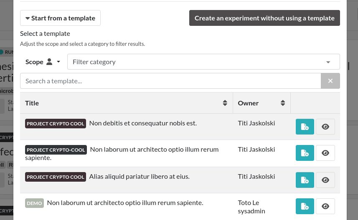Create experiment from 'Non debitis' template
The height and width of the screenshot is (220, 358).
[x=305, y=127]
